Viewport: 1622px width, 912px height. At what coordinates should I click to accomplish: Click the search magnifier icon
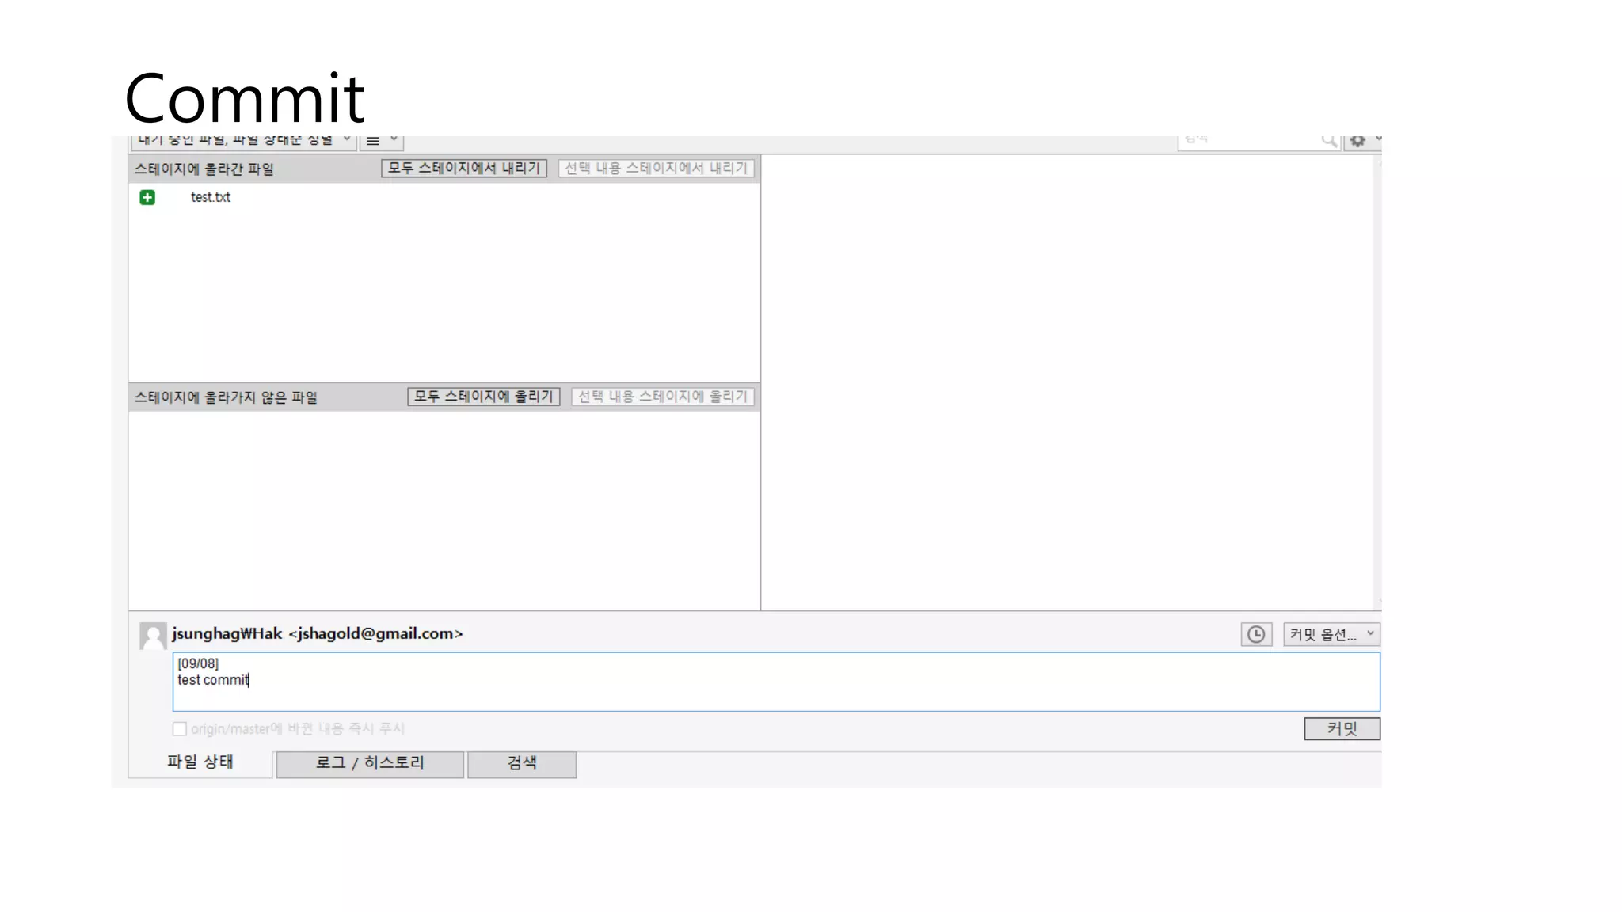[1328, 141]
